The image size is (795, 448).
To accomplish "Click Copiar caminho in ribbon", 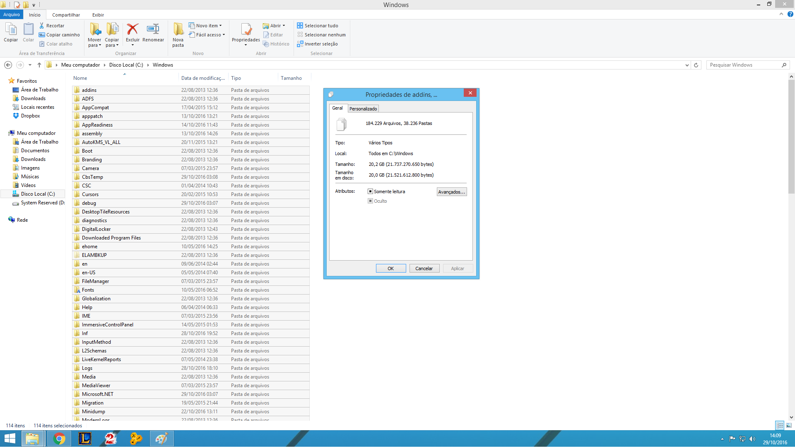I will point(59,35).
